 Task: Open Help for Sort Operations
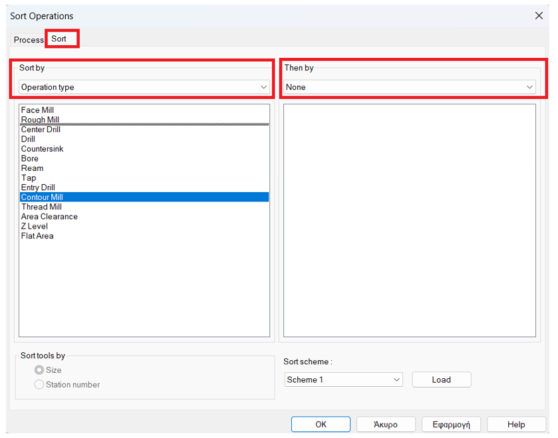coord(516,425)
